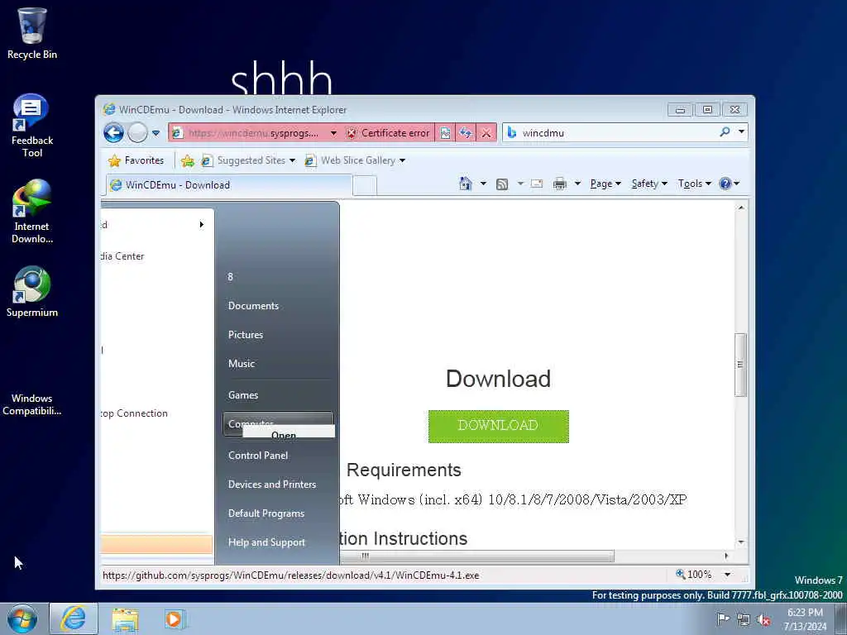Open Documents in the Start menu
The height and width of the screenshot is (635, 847).
click(253, 306)
